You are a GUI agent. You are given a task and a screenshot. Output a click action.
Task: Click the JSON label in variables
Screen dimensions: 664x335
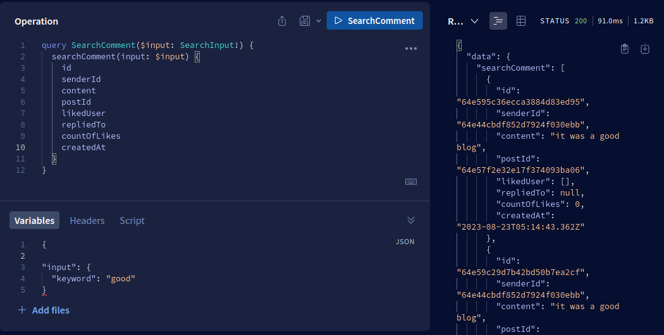click(x=405, y=242)
